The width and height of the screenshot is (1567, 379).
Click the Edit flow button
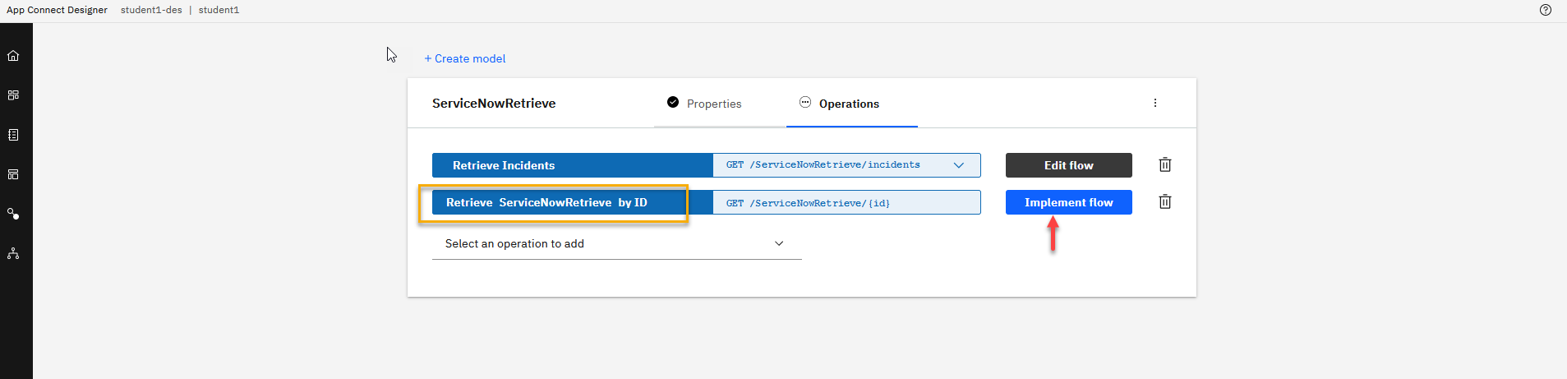coord(1068,165)
